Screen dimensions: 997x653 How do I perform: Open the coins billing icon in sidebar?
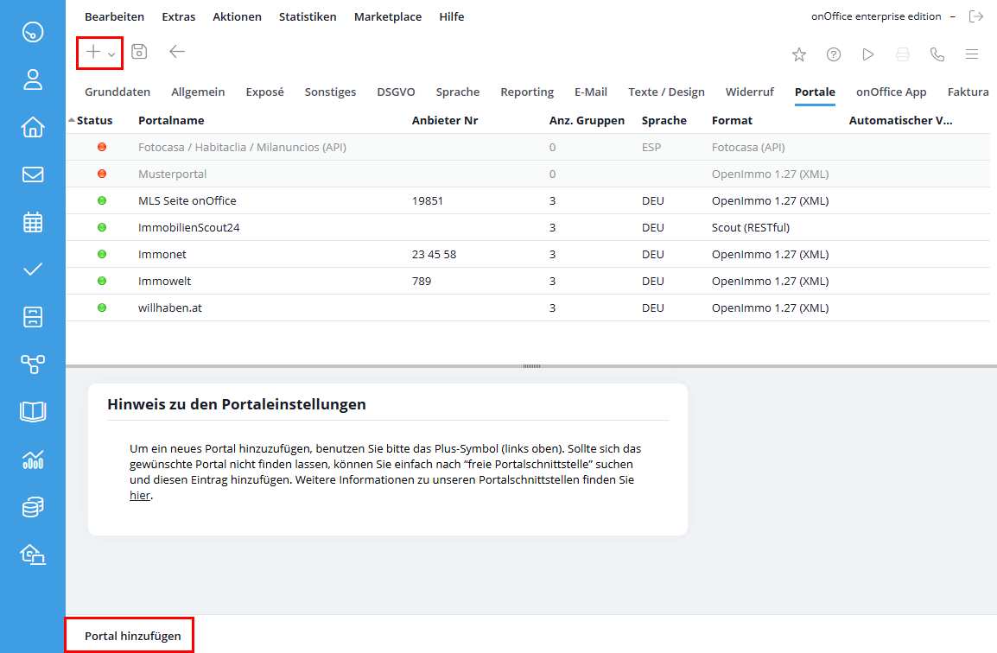[33, 507]
